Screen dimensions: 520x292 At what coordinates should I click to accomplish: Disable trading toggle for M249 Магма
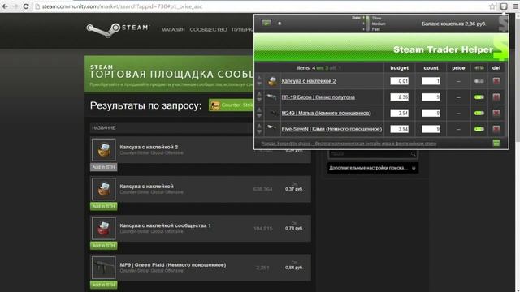[479, 113]
